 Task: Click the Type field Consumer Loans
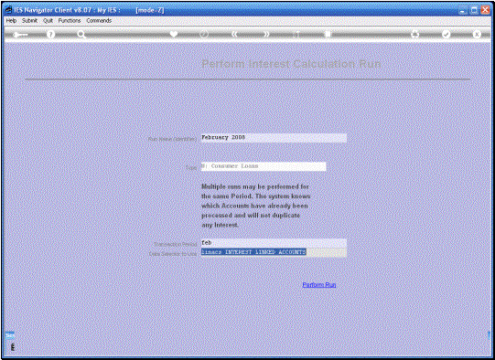[x=264, y=166]
